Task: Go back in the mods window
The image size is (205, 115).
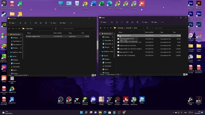Action: click(101, 28)
